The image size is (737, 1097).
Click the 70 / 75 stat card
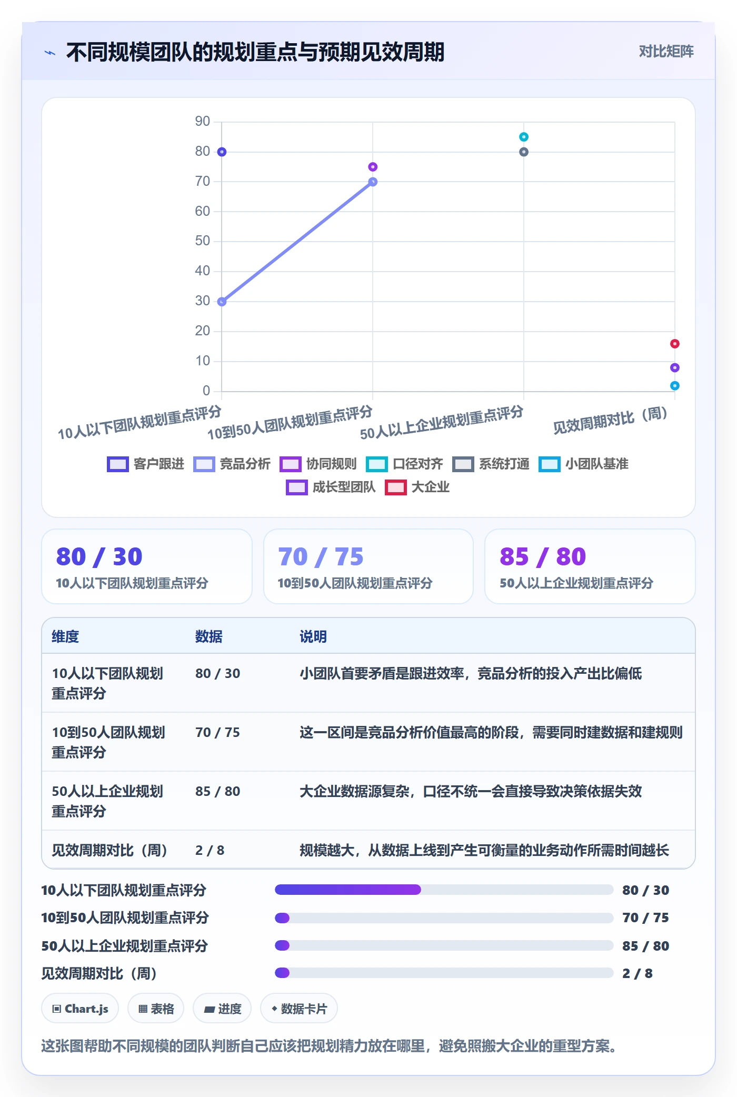368,566
